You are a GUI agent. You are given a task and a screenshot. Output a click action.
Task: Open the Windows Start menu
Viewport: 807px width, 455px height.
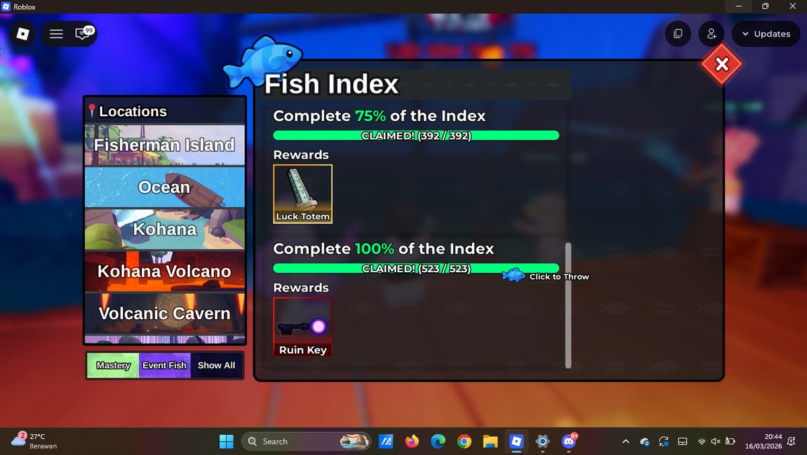[227, 442]
